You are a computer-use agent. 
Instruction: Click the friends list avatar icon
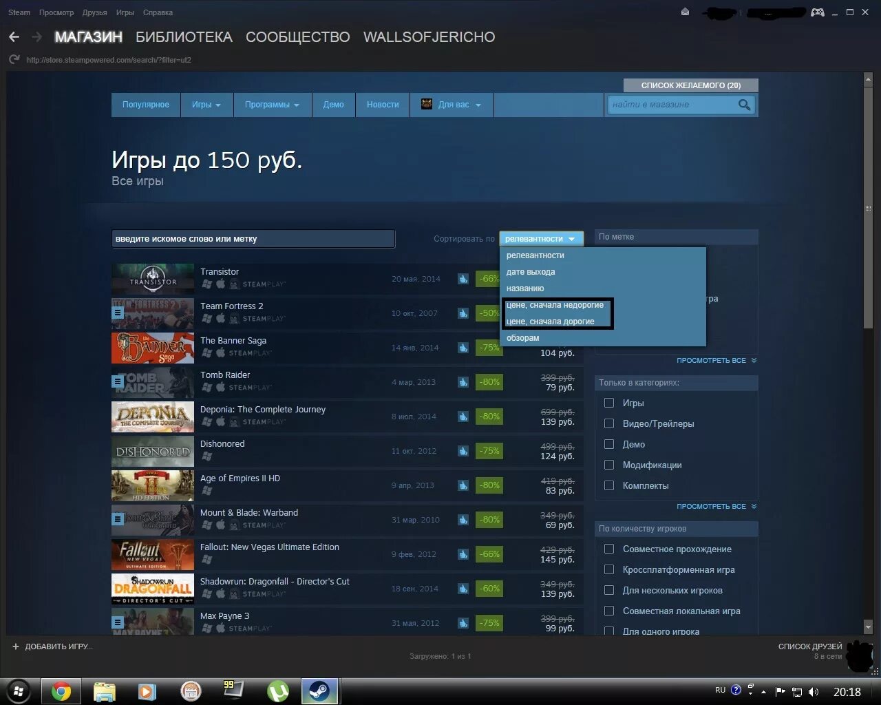coord(860,655)
